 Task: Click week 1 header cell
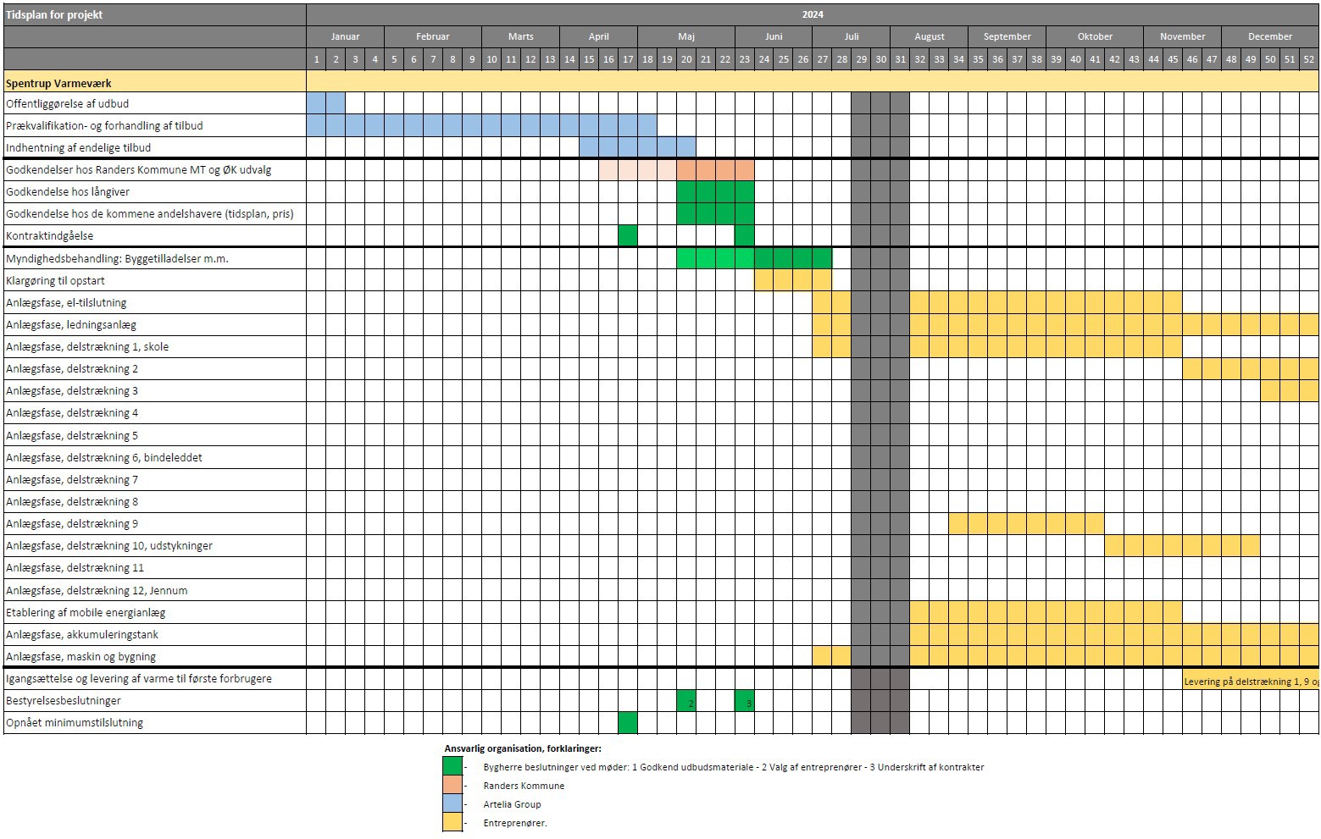pyautogui.click(x=316, y=59)
